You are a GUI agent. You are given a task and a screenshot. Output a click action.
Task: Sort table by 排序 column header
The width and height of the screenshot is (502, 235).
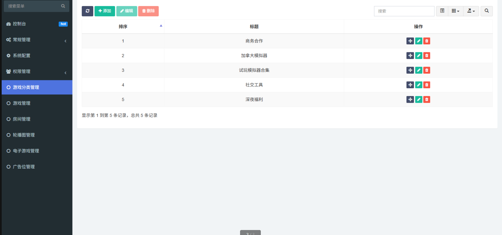coord(123,27)
